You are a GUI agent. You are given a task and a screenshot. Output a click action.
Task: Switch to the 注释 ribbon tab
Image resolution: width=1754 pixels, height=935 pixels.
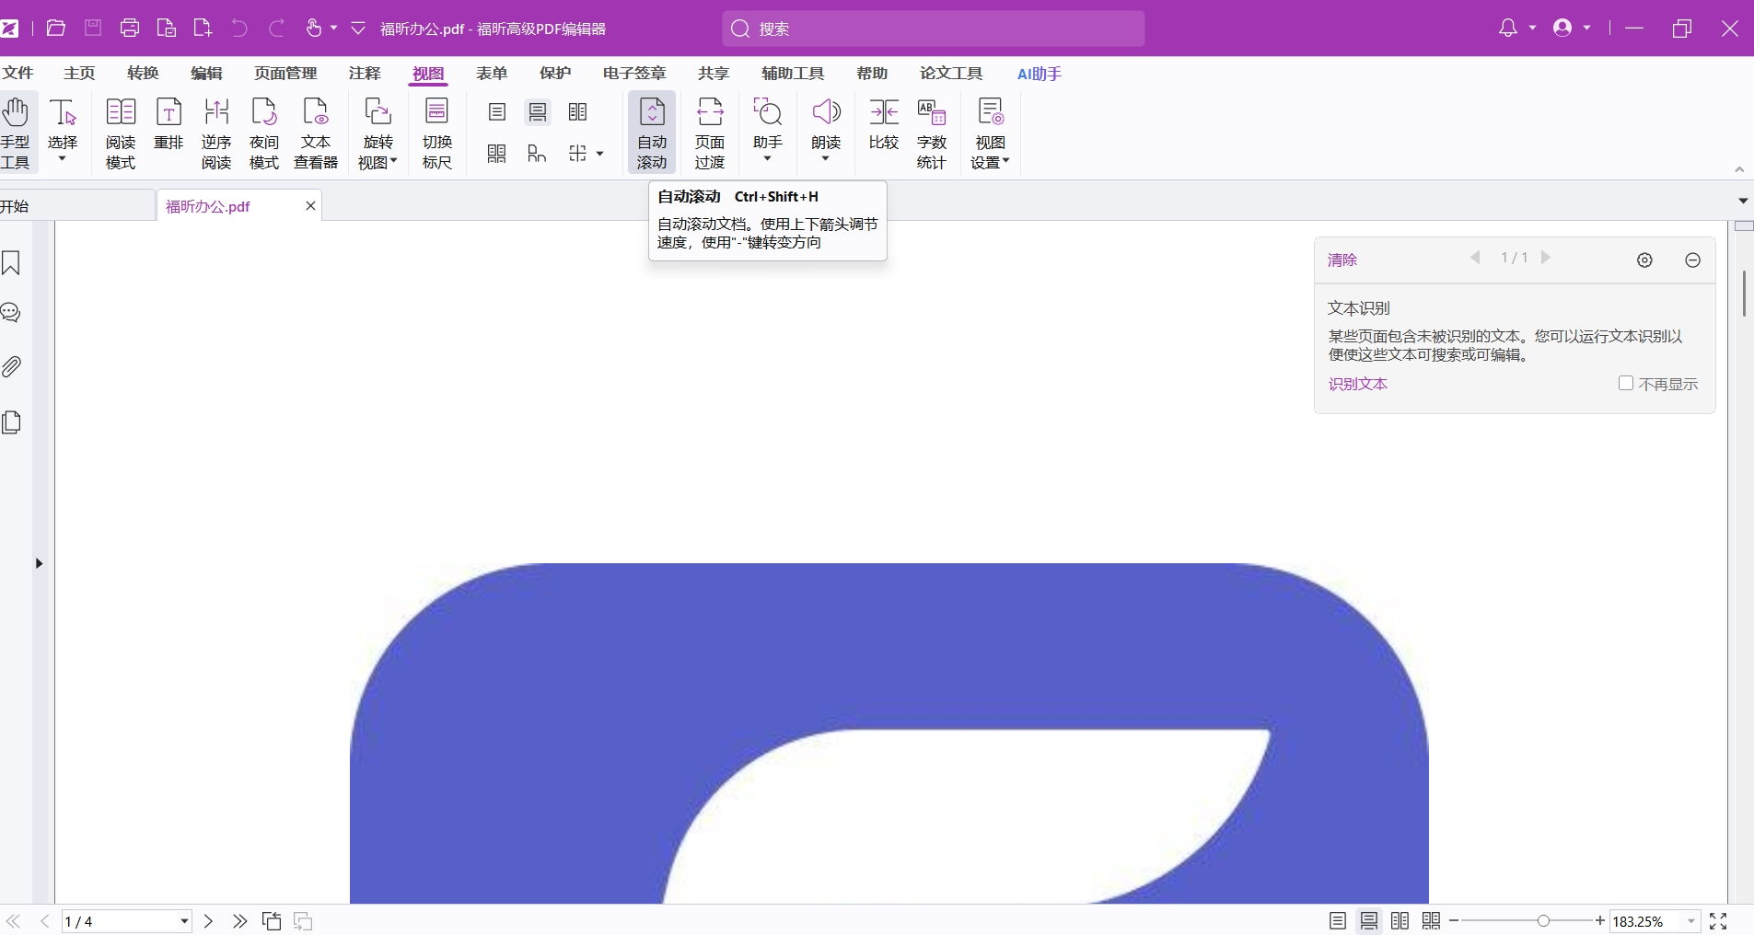(365, 73)
